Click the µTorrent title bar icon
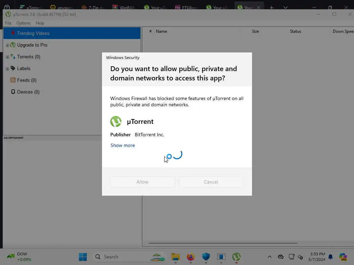 coord(8,14)
